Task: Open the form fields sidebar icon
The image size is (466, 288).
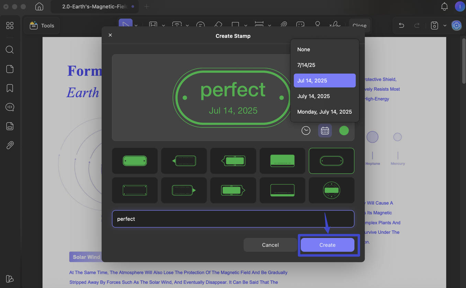Action: pos(10,126)
